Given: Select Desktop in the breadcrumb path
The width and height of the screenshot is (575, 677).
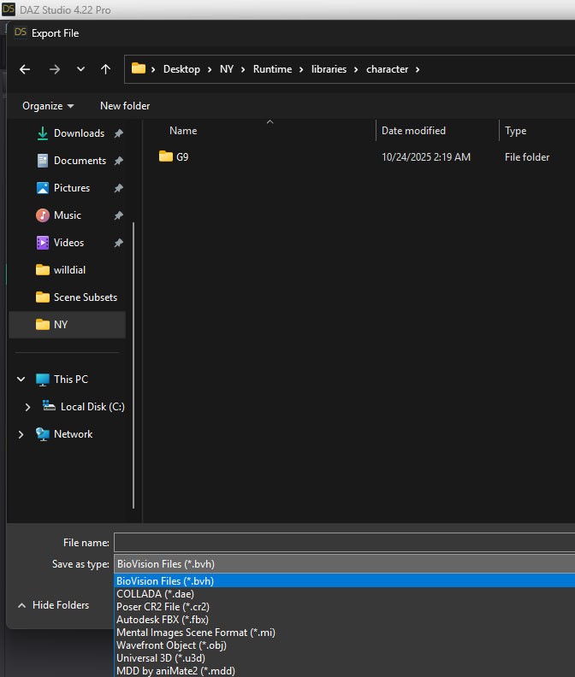Looking at the screenshot, I should pos(181,69).
